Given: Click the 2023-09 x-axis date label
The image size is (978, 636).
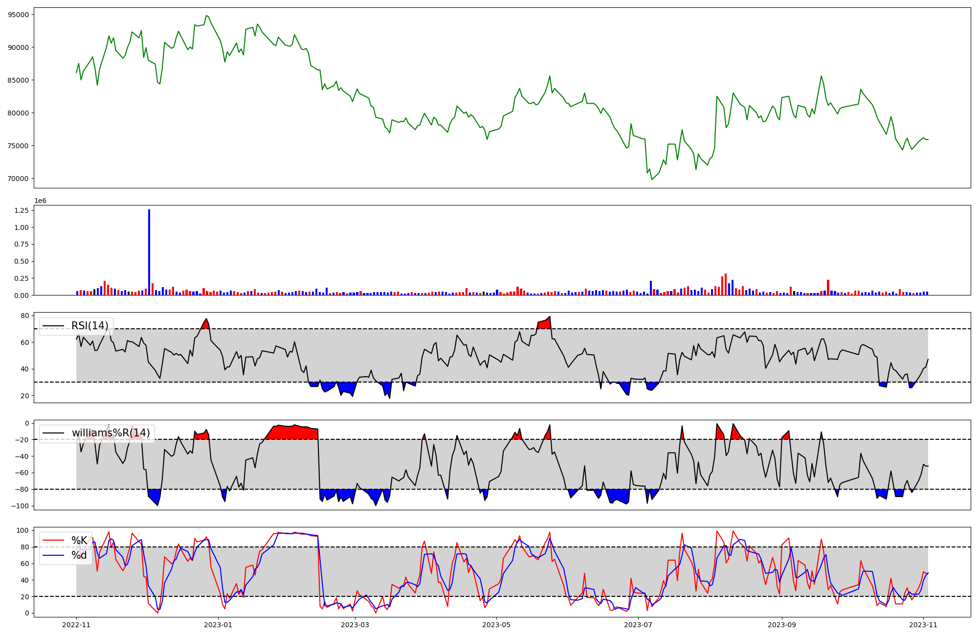Looking at the screenshot, I should point(782,625).
